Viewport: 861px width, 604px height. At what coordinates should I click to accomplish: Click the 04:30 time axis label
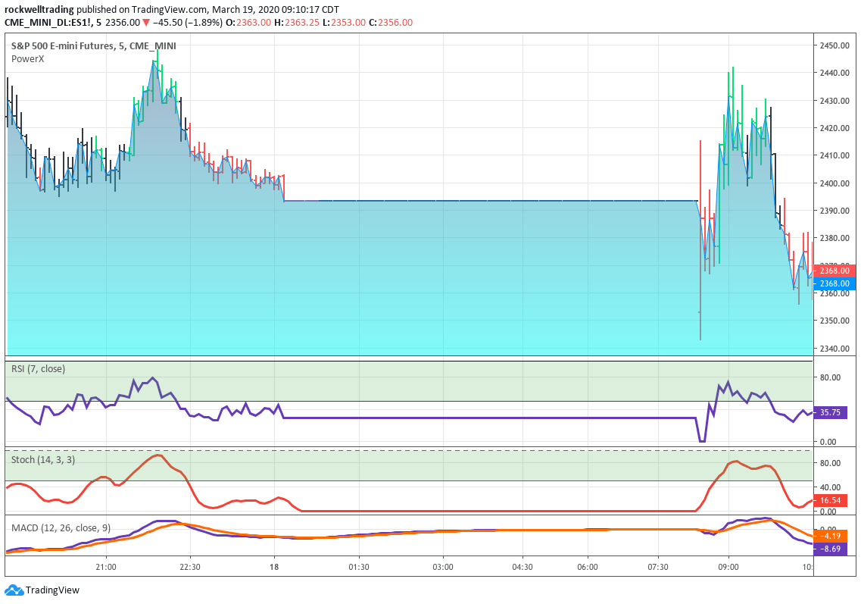point(523,567)
